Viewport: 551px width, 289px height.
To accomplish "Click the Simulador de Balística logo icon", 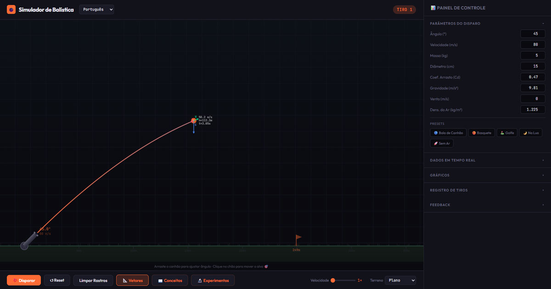I will click(11, 10).
